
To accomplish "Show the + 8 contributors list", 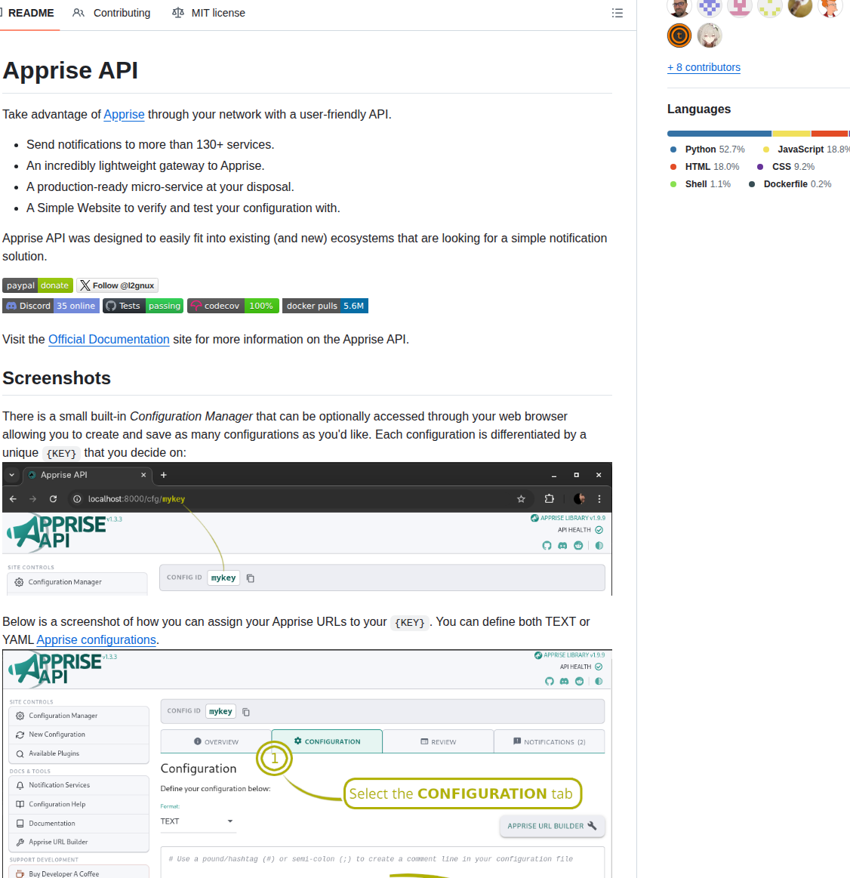I will click(x=704, y=67).
